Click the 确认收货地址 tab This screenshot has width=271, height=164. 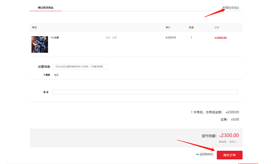click(x=46, y=8)
